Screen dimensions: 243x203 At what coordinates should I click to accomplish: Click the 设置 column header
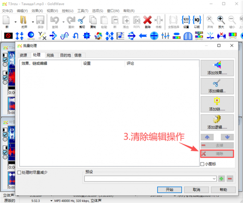point(103,63)
